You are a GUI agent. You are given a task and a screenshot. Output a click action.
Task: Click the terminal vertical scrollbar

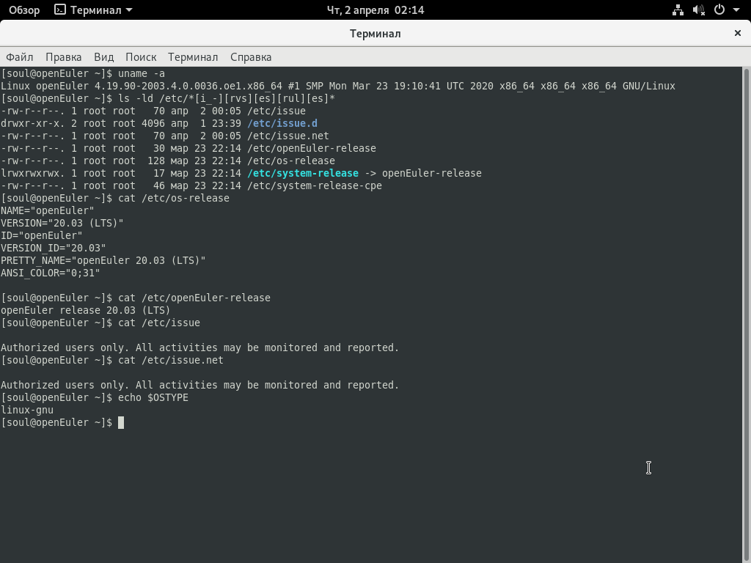point(746,315)
